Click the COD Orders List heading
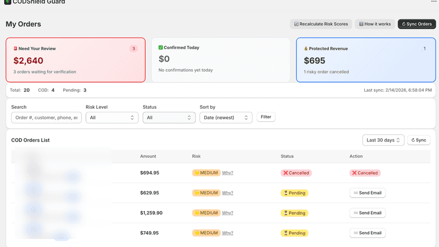 click(x=30, y=140)
